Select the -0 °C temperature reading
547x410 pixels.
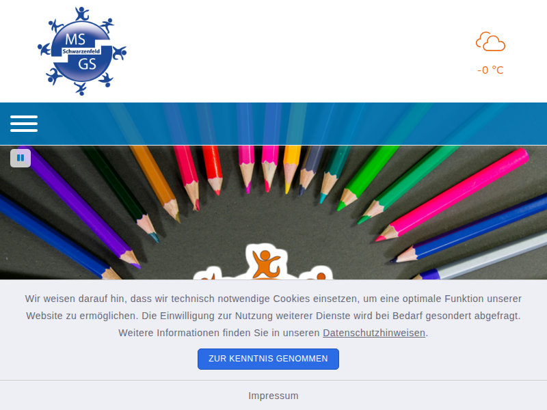(490, 70)
